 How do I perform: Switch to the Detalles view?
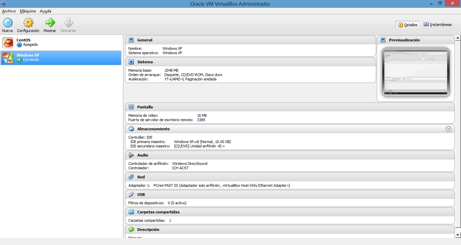click(407, 24)
